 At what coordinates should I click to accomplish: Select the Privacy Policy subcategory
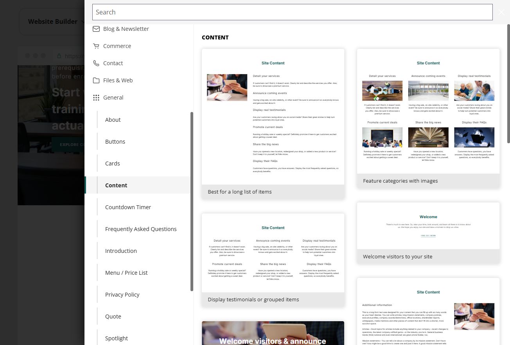(x=137, y=295)
